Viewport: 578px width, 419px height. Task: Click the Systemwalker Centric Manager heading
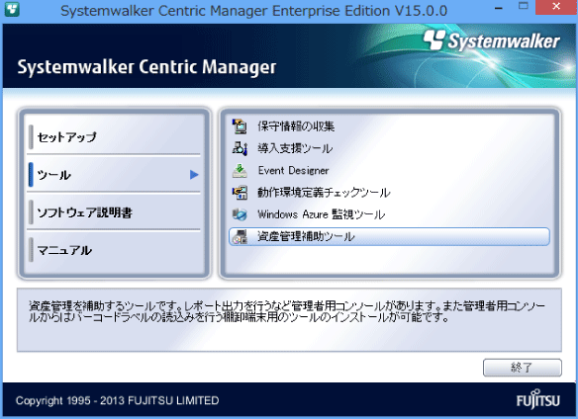point(146,67)
